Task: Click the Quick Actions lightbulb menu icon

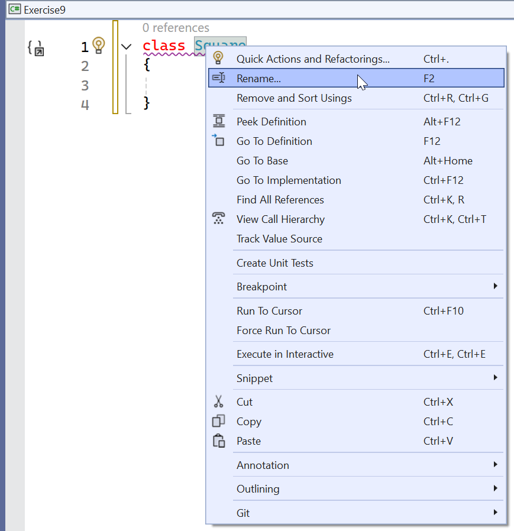Action: (218, 58)
